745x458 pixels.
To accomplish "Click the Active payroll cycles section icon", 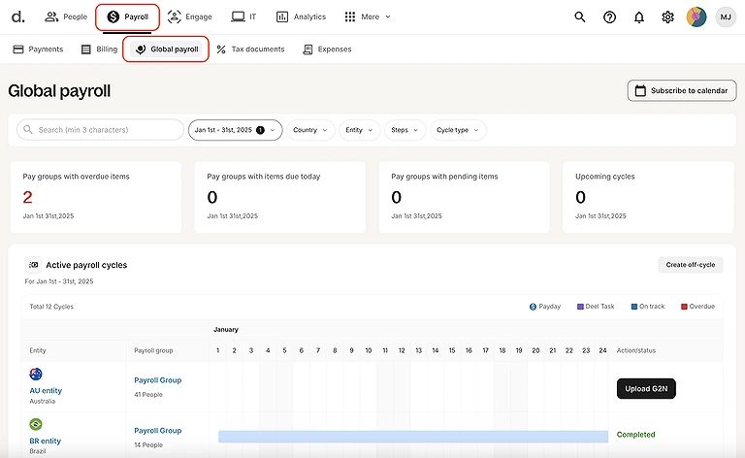I will pyautogui.click(x=33, y=265).
